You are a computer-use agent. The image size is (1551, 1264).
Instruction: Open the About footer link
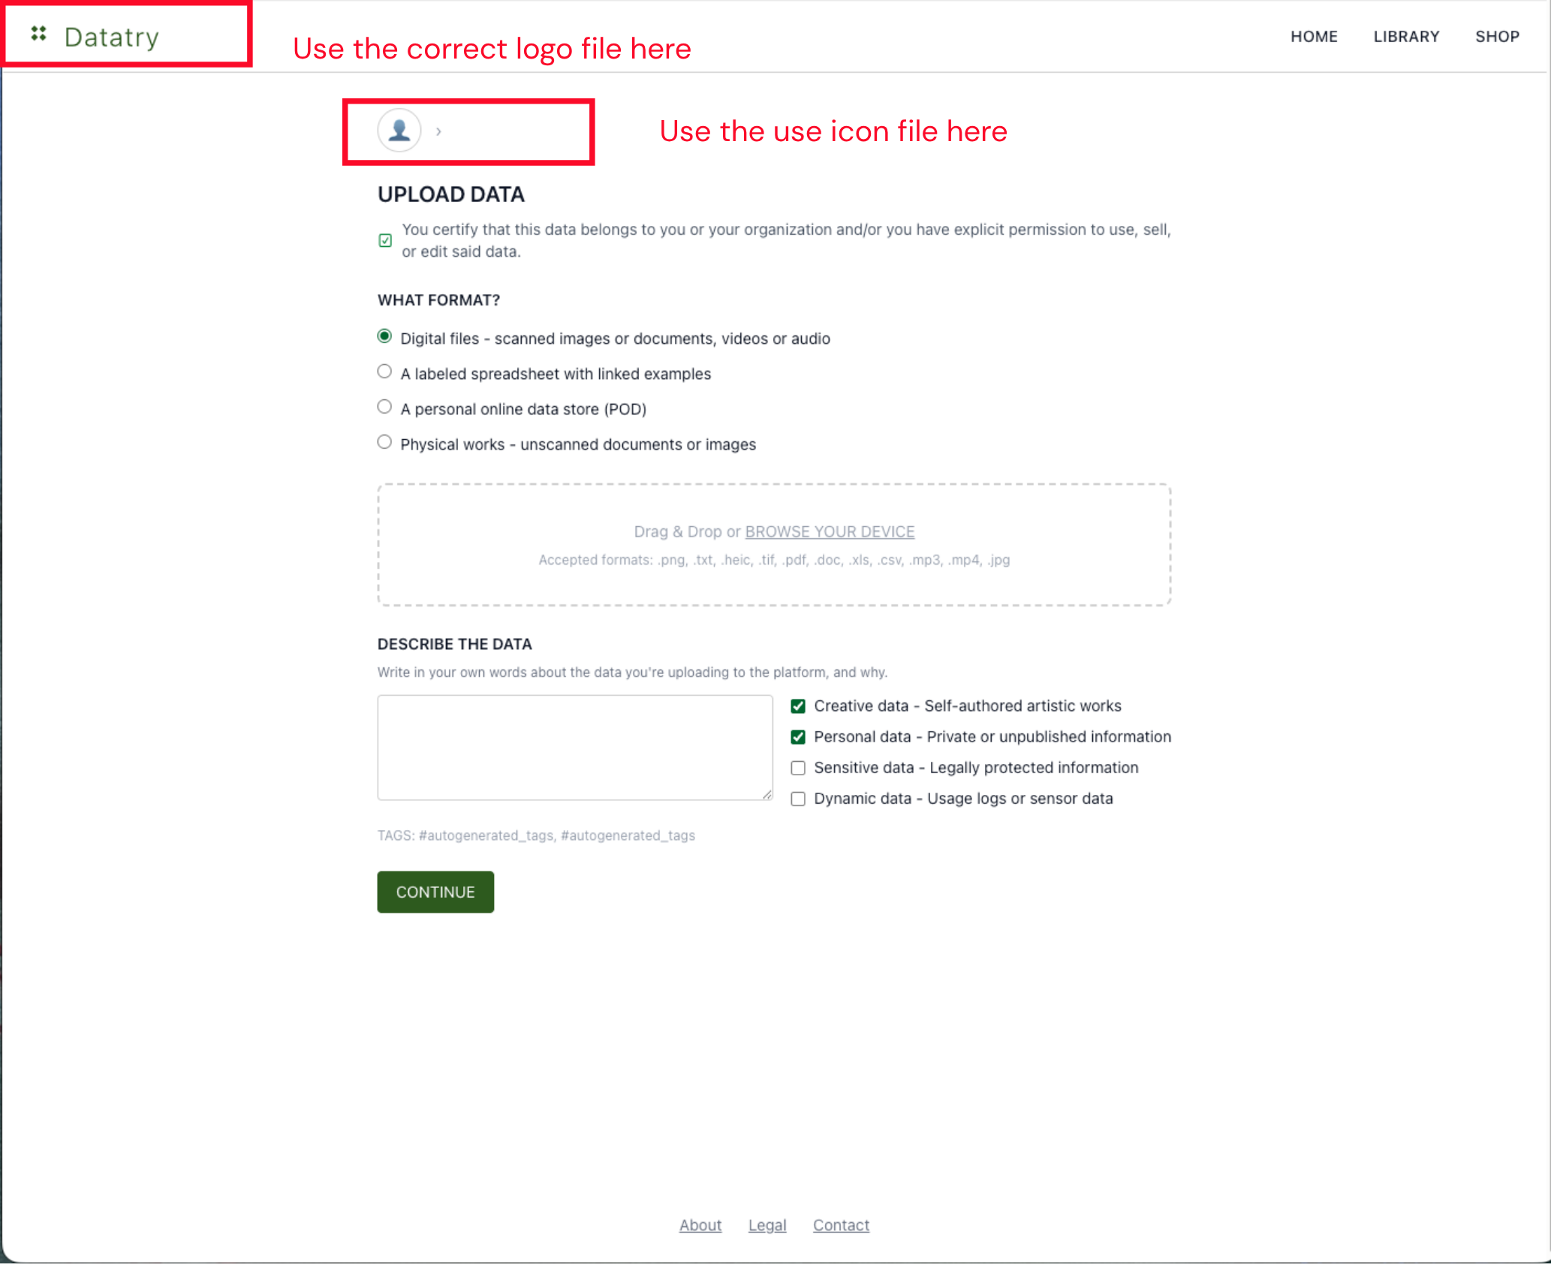(700, 1225)
